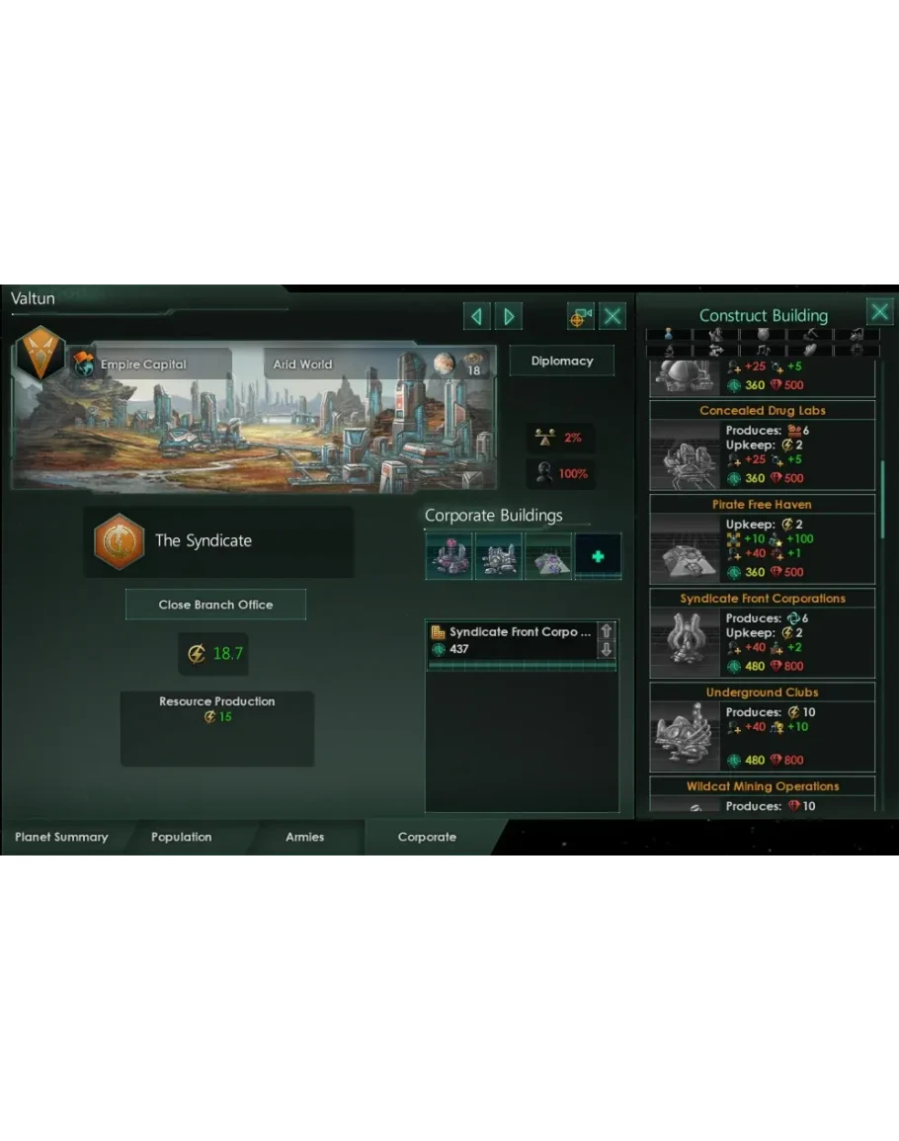Toggle the pop/housing building filter icon
The height and width of the screenshot is (1141, 899).
pos(669,335)
